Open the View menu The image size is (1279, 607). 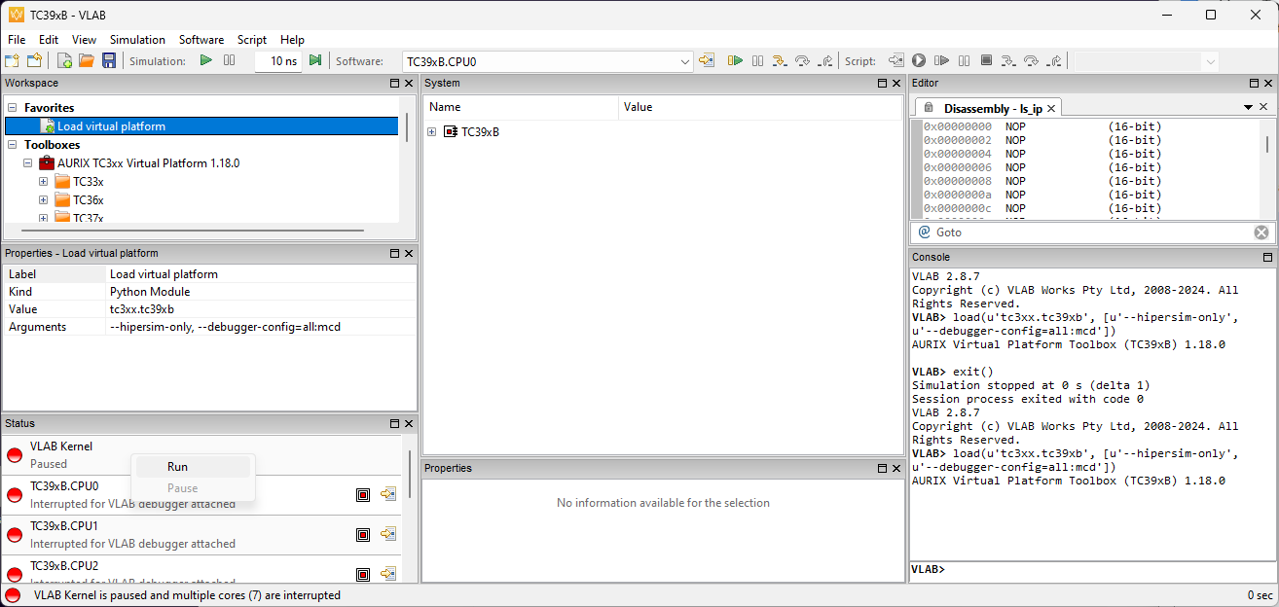click(85, 40)
